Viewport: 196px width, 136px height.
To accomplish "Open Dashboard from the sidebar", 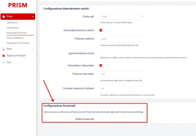I will click(12, 23).
